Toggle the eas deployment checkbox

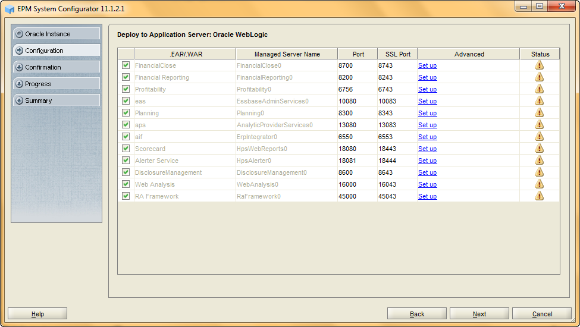tap(126, 101)
